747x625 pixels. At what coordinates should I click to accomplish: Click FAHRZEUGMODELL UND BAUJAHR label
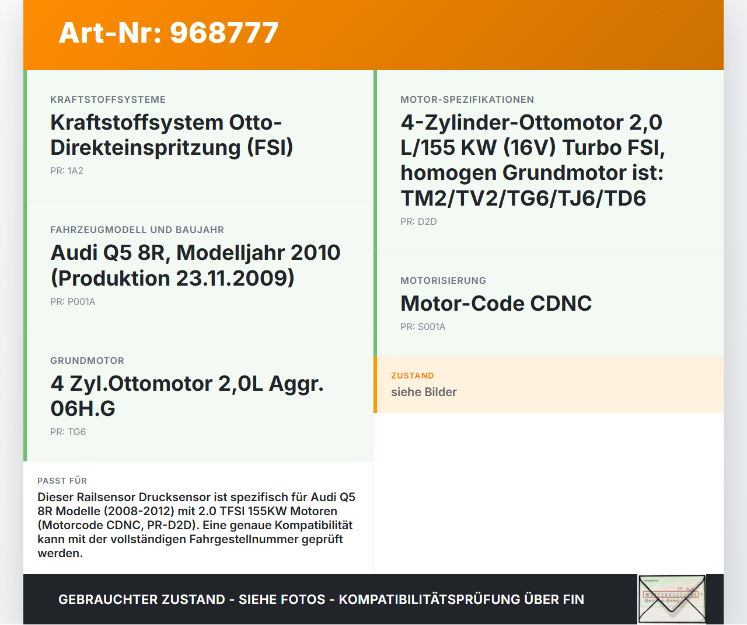(x=137, y=230)
